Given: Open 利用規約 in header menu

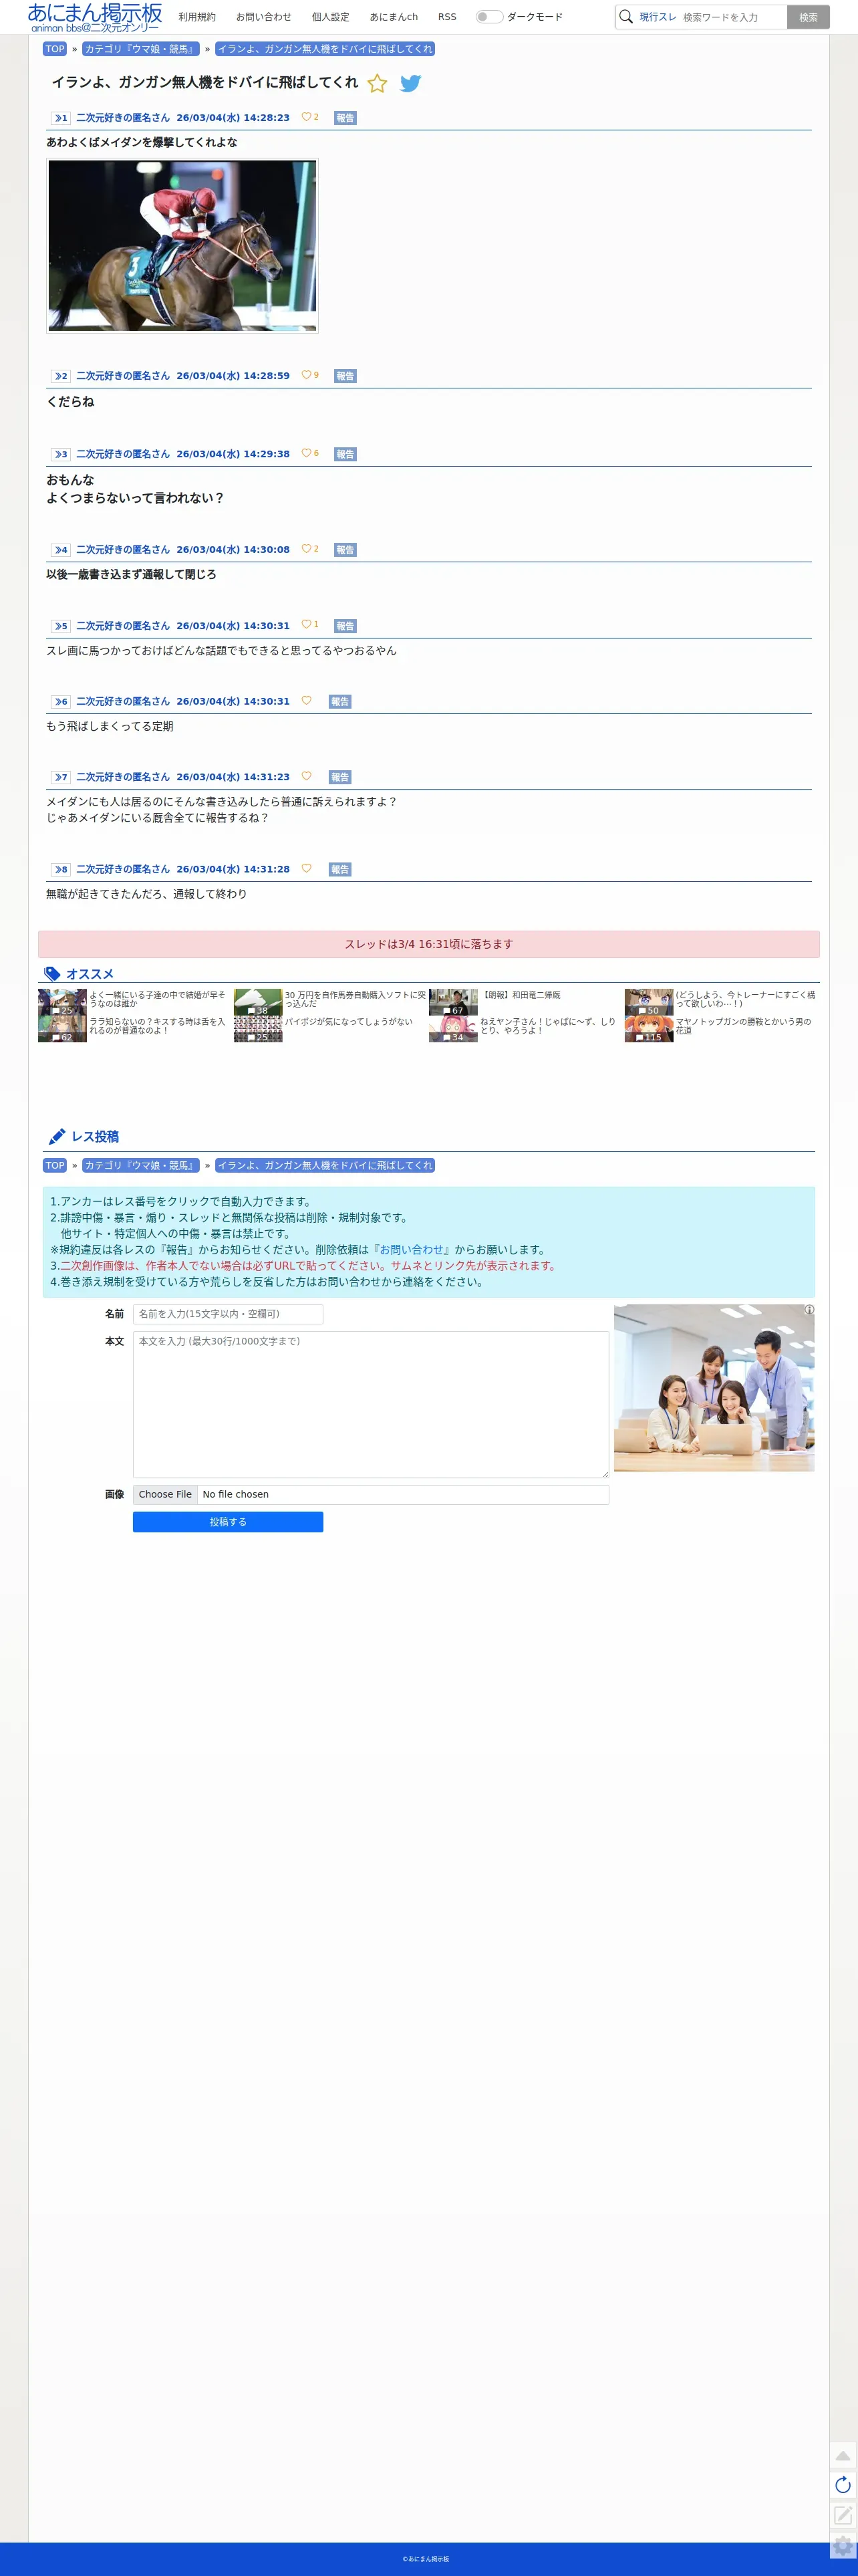Looking at the screenshot, I should click(x=197, y=17).
